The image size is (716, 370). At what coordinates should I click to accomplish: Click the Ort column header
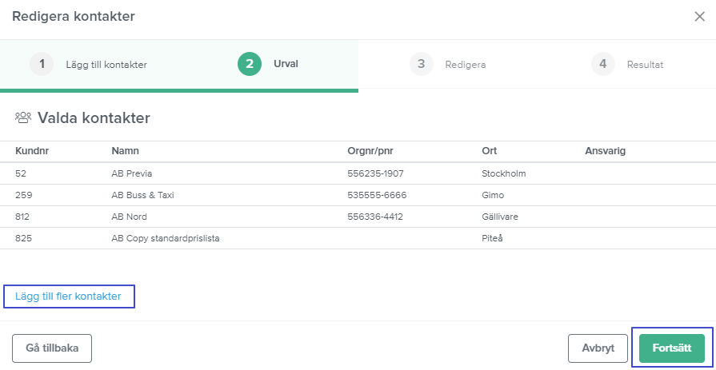[x=489, y=151]
